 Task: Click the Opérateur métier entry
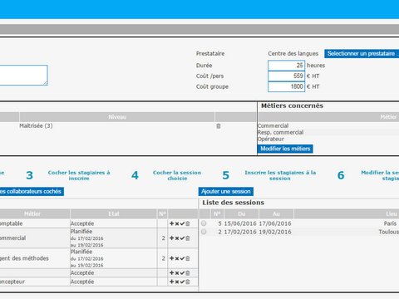click(x=271, y=139)
